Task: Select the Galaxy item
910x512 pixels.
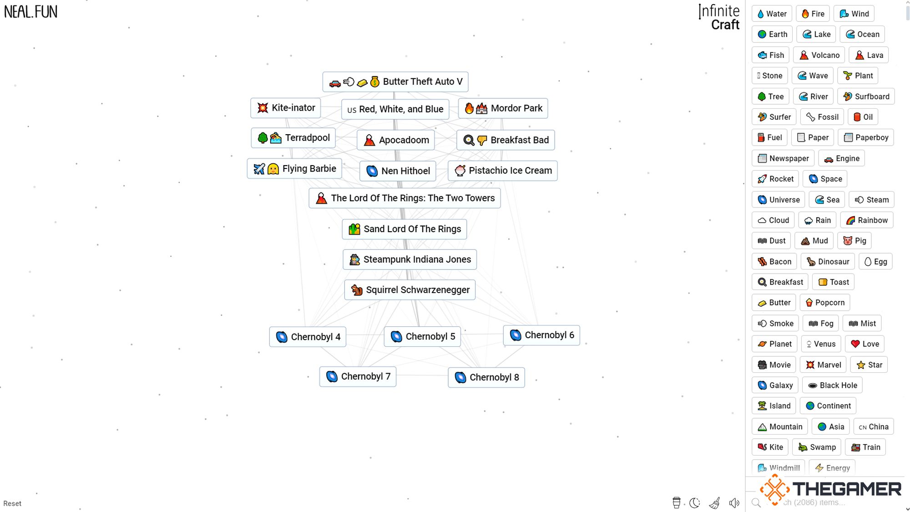Action: 775,385
